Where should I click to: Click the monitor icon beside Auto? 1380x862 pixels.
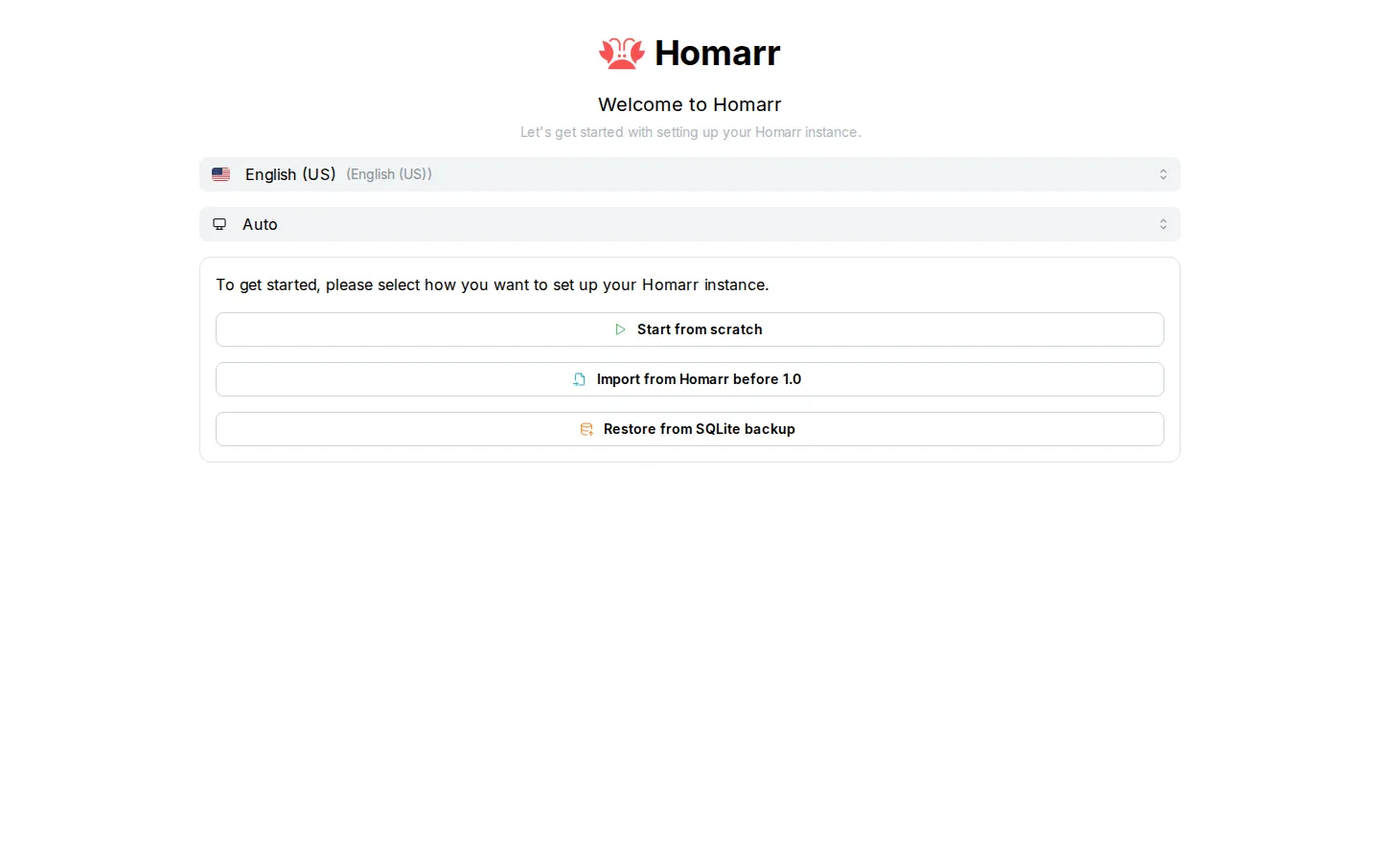[x=219, y=224]
